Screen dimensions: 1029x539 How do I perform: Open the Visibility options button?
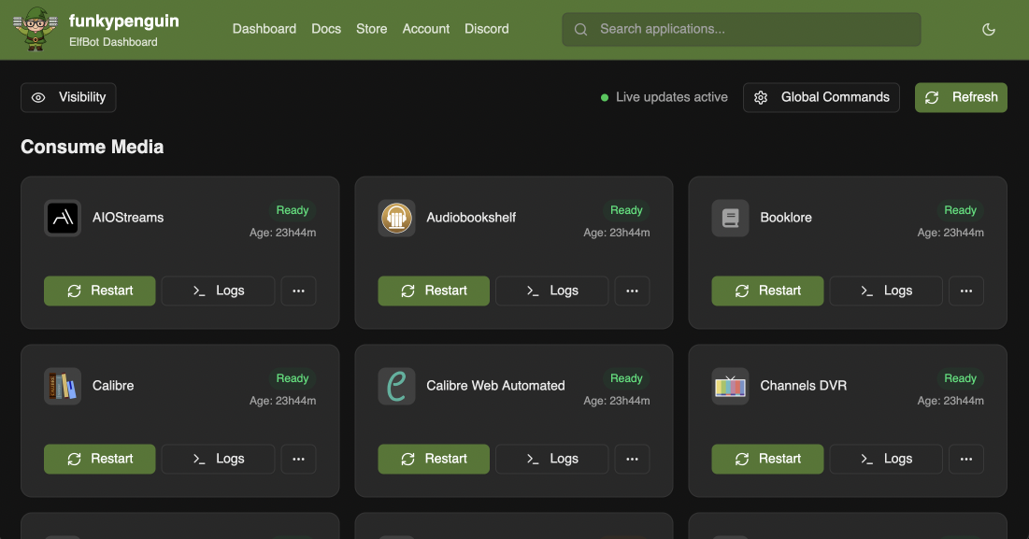[x=68, y=98]
